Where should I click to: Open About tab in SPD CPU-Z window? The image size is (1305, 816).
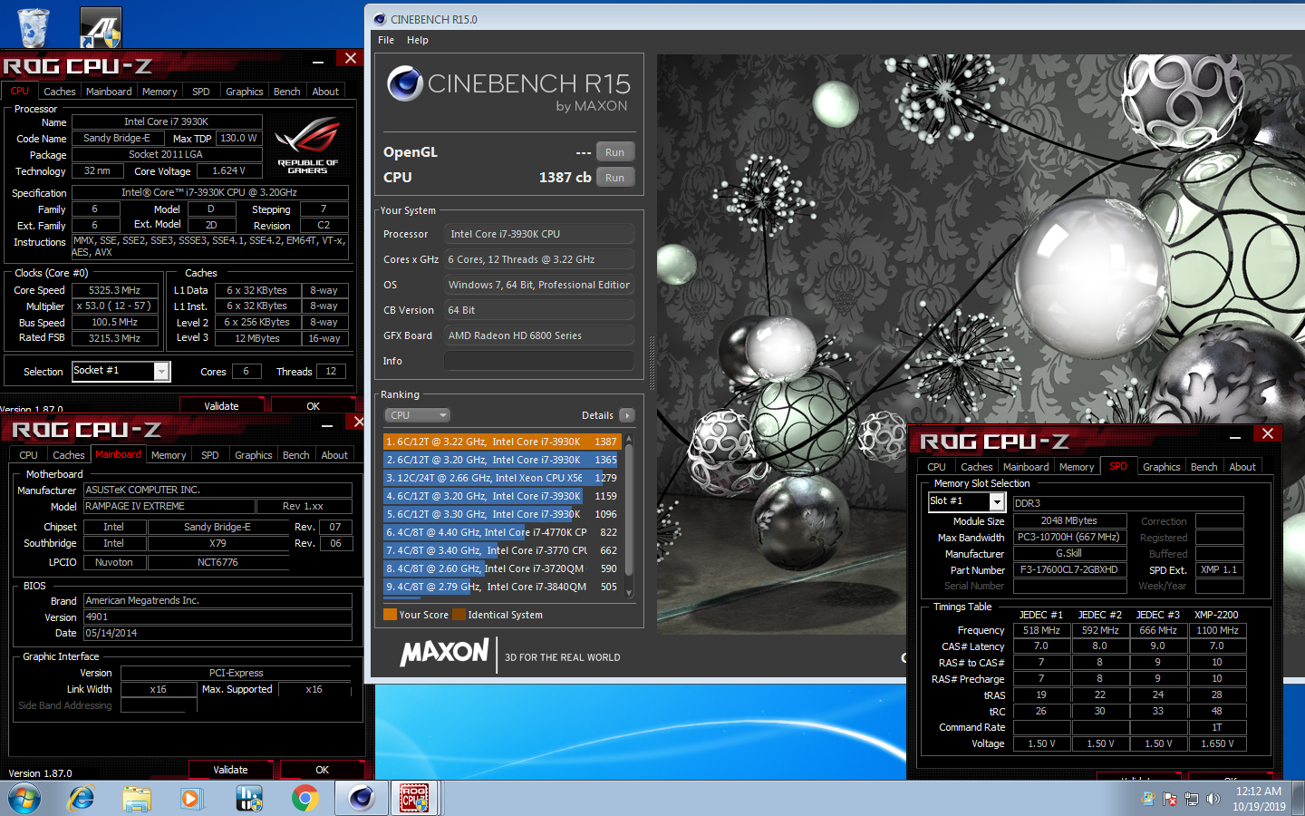pyautogui.click(x=1242, y=467)
